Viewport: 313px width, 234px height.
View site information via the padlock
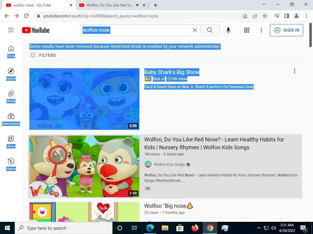click(39, 16)
